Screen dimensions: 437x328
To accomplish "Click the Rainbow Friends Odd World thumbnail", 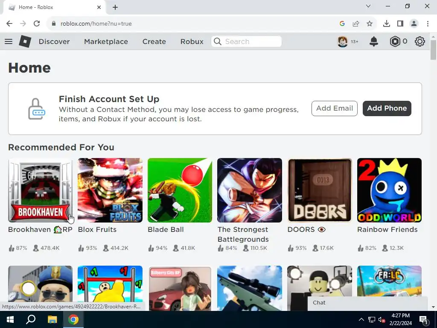I will coord(389,190).
